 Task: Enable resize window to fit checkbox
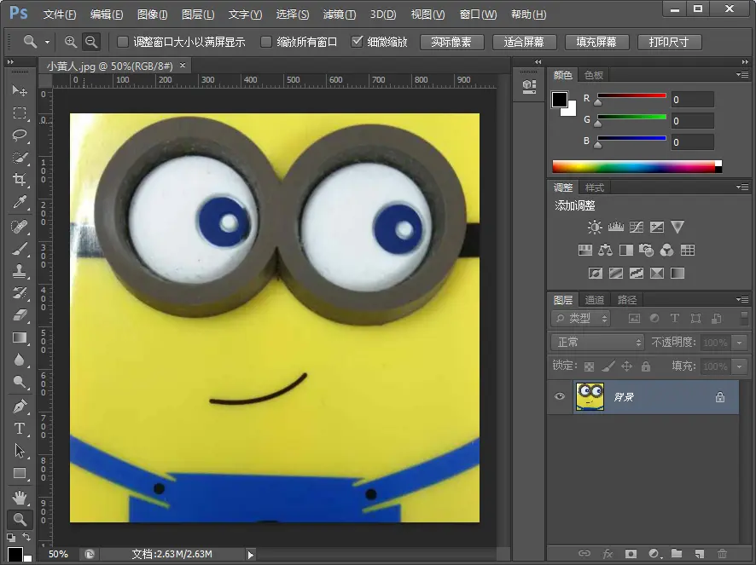[123, 42]
